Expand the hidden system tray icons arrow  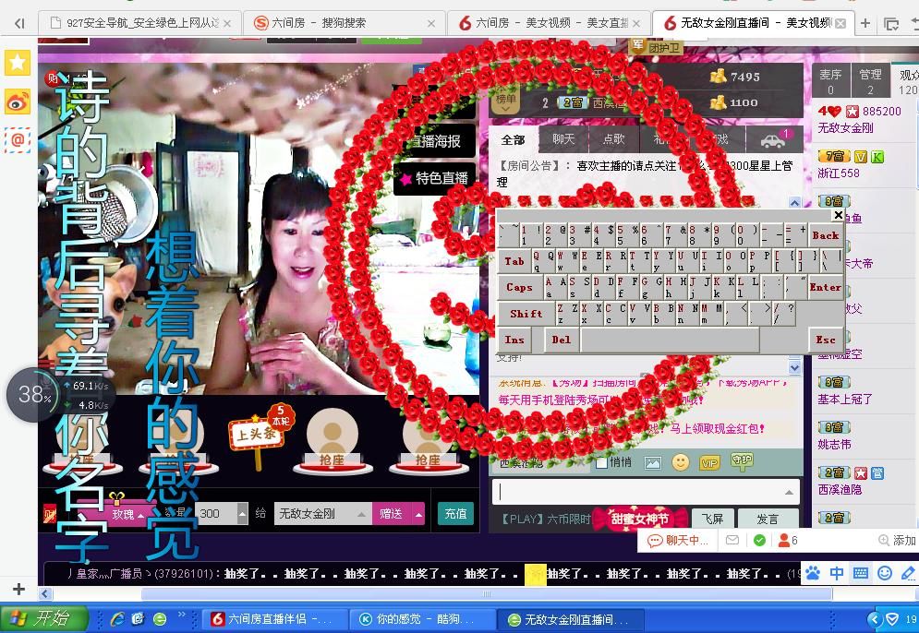coord(875,619)
